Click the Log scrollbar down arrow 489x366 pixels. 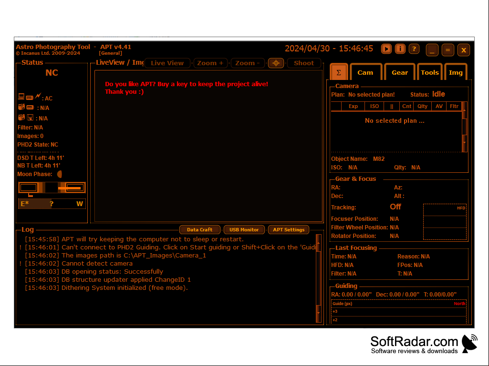click(318, 313)
